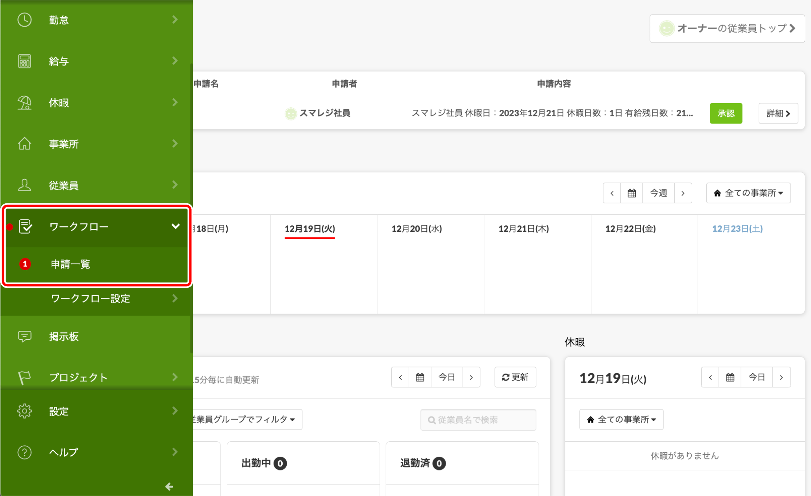This screenshot has width=811, height=496.
Task: Click the 勤怠 clock icon in sidebar
Action: tap(24, 20)
